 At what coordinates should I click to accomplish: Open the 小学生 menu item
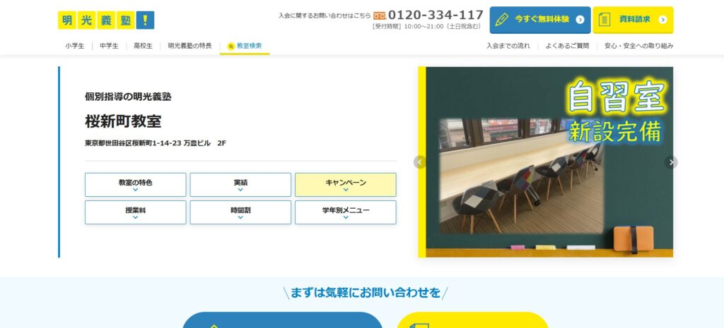click(75, 46)
